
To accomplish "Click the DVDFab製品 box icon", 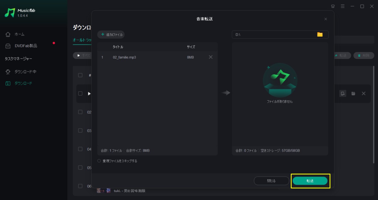I will [8, 46].
